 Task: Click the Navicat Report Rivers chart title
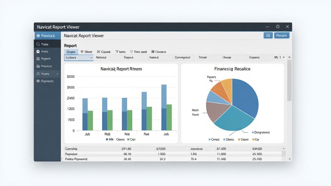coord(121,69)
